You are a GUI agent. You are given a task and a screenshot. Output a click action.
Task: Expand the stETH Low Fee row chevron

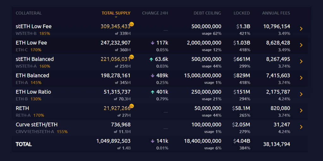(x=301, y=29)
